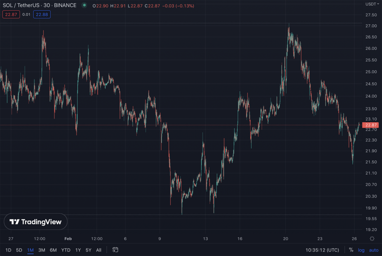Screen dimensions: 382x256
Task: Toggle auto scale
Action: (373, 250)
